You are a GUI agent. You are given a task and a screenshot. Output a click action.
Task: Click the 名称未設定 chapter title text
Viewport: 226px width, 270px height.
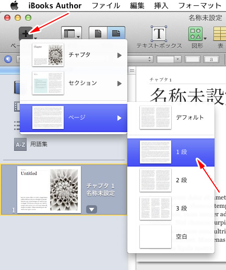click(x=188, y=96)
